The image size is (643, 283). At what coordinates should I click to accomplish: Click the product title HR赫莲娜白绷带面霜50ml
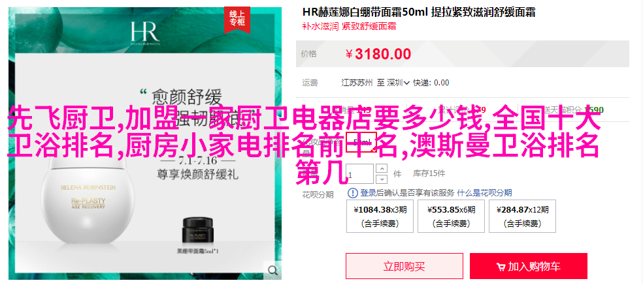pos(364,12)
